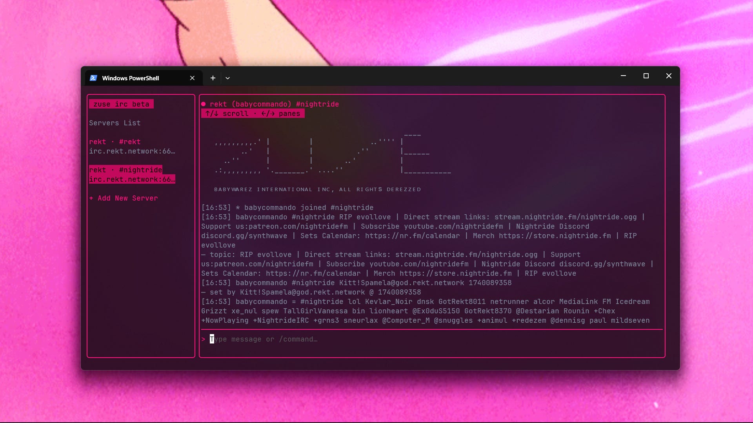
Task: Close the Windows PowerShell tab
Action: coord(192,78)
